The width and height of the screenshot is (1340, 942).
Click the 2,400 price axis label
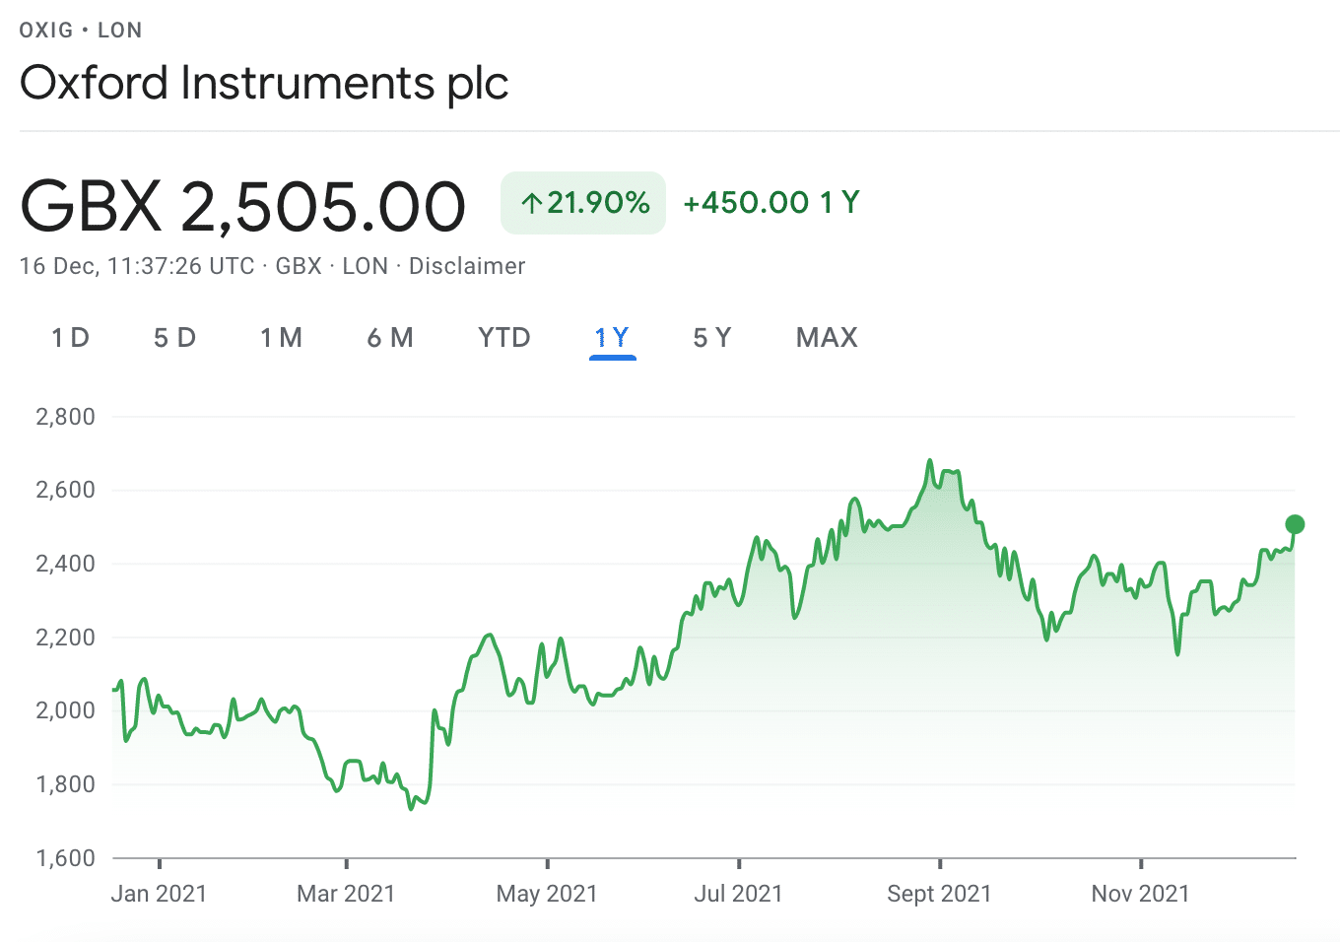point(66,564)
